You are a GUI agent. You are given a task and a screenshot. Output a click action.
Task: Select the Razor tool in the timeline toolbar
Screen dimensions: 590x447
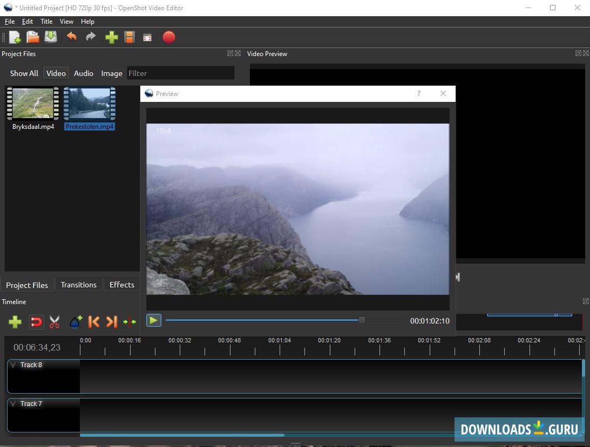point(54,322)
